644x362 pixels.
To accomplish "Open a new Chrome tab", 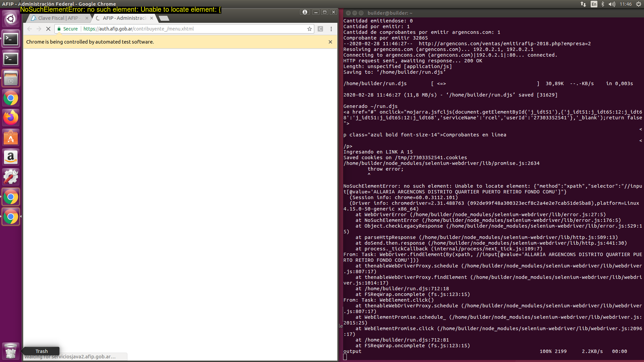I will [164, 18].
